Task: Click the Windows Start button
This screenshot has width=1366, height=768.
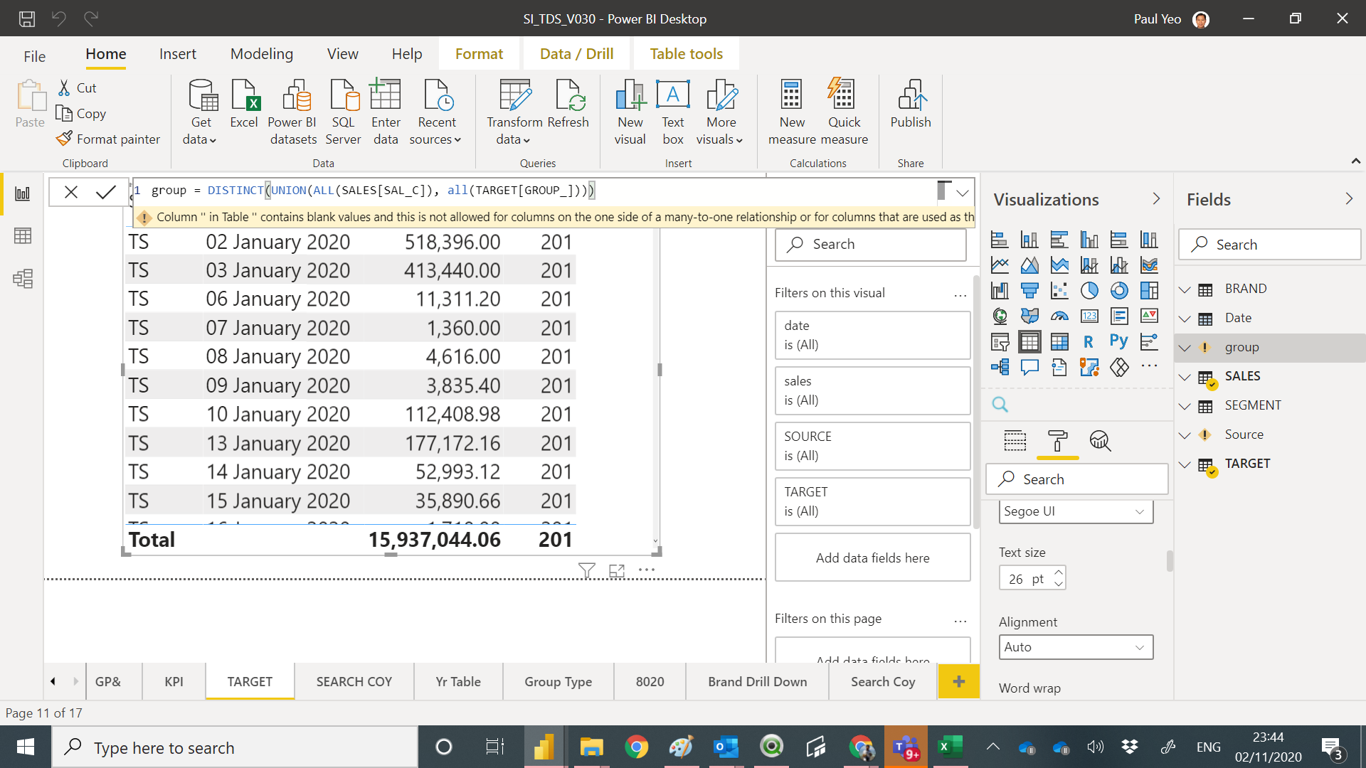Action: point(26,747)
